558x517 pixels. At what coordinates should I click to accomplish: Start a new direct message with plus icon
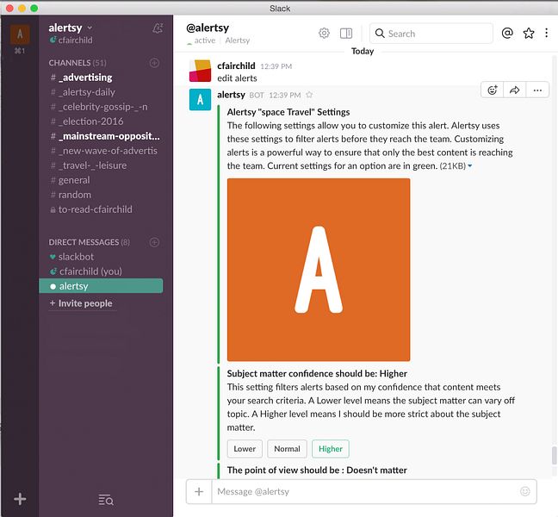click(x=154, y=242)
